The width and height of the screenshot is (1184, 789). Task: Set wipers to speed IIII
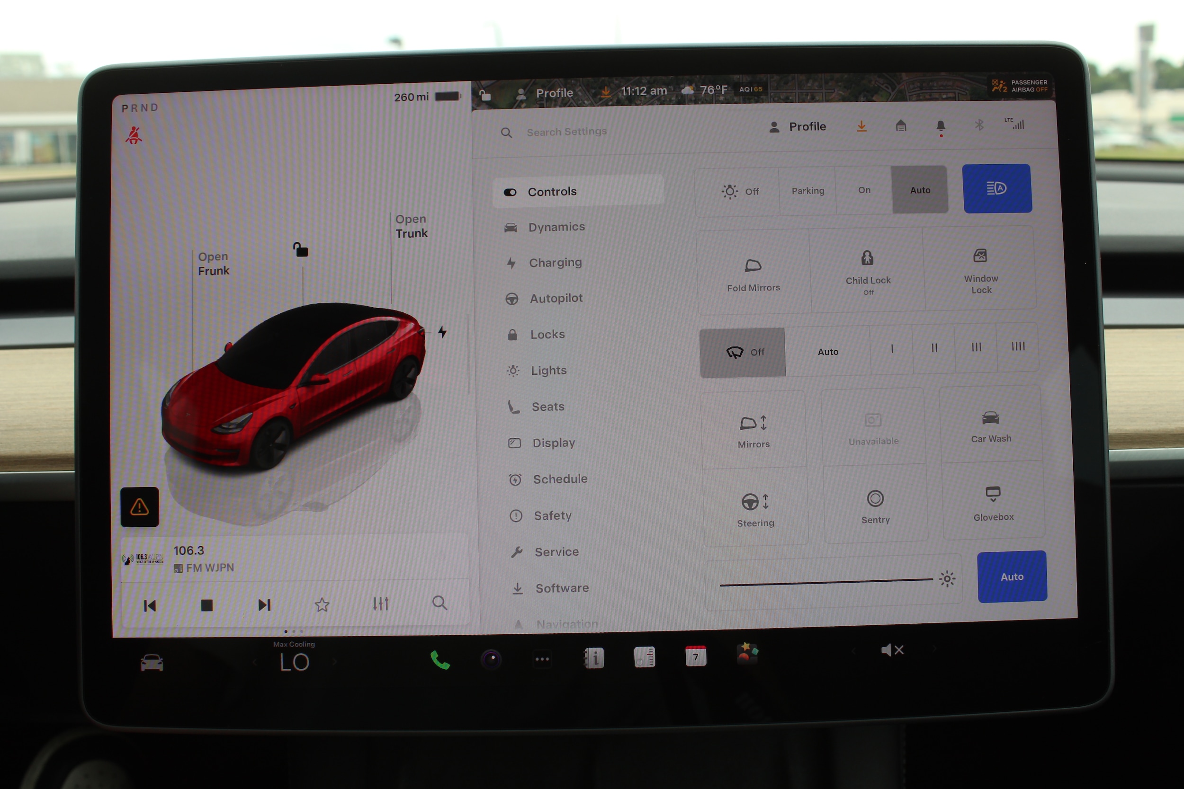1017,346
